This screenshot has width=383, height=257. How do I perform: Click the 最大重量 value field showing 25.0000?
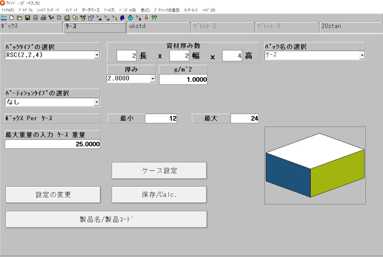52,144
